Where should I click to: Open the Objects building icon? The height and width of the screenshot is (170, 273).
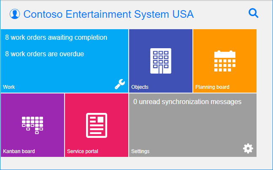click(x=161, y=61)
